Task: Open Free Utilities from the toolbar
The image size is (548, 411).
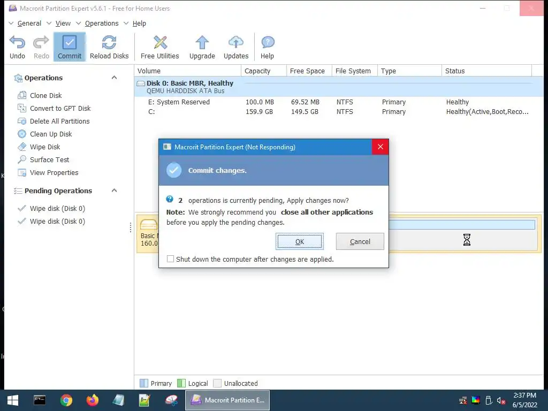Action: click(x=159, y=47)
